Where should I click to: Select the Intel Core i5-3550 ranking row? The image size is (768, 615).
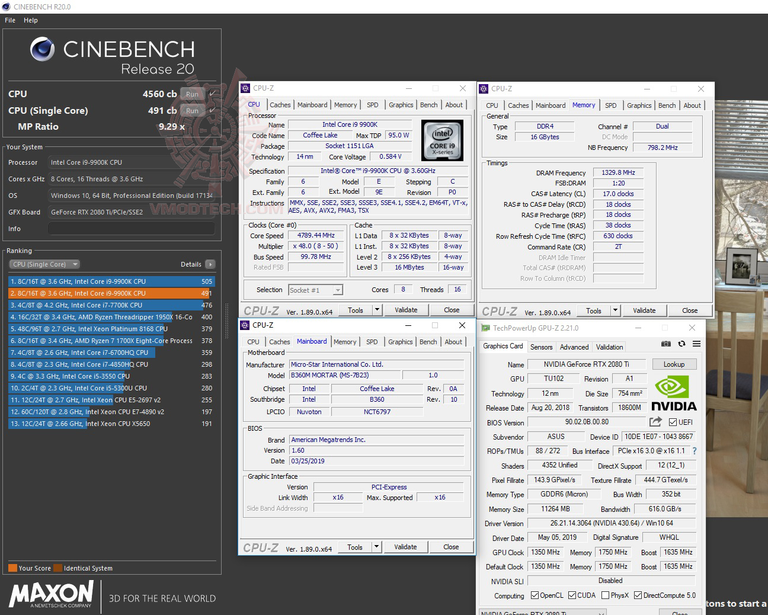coord(111,376)
